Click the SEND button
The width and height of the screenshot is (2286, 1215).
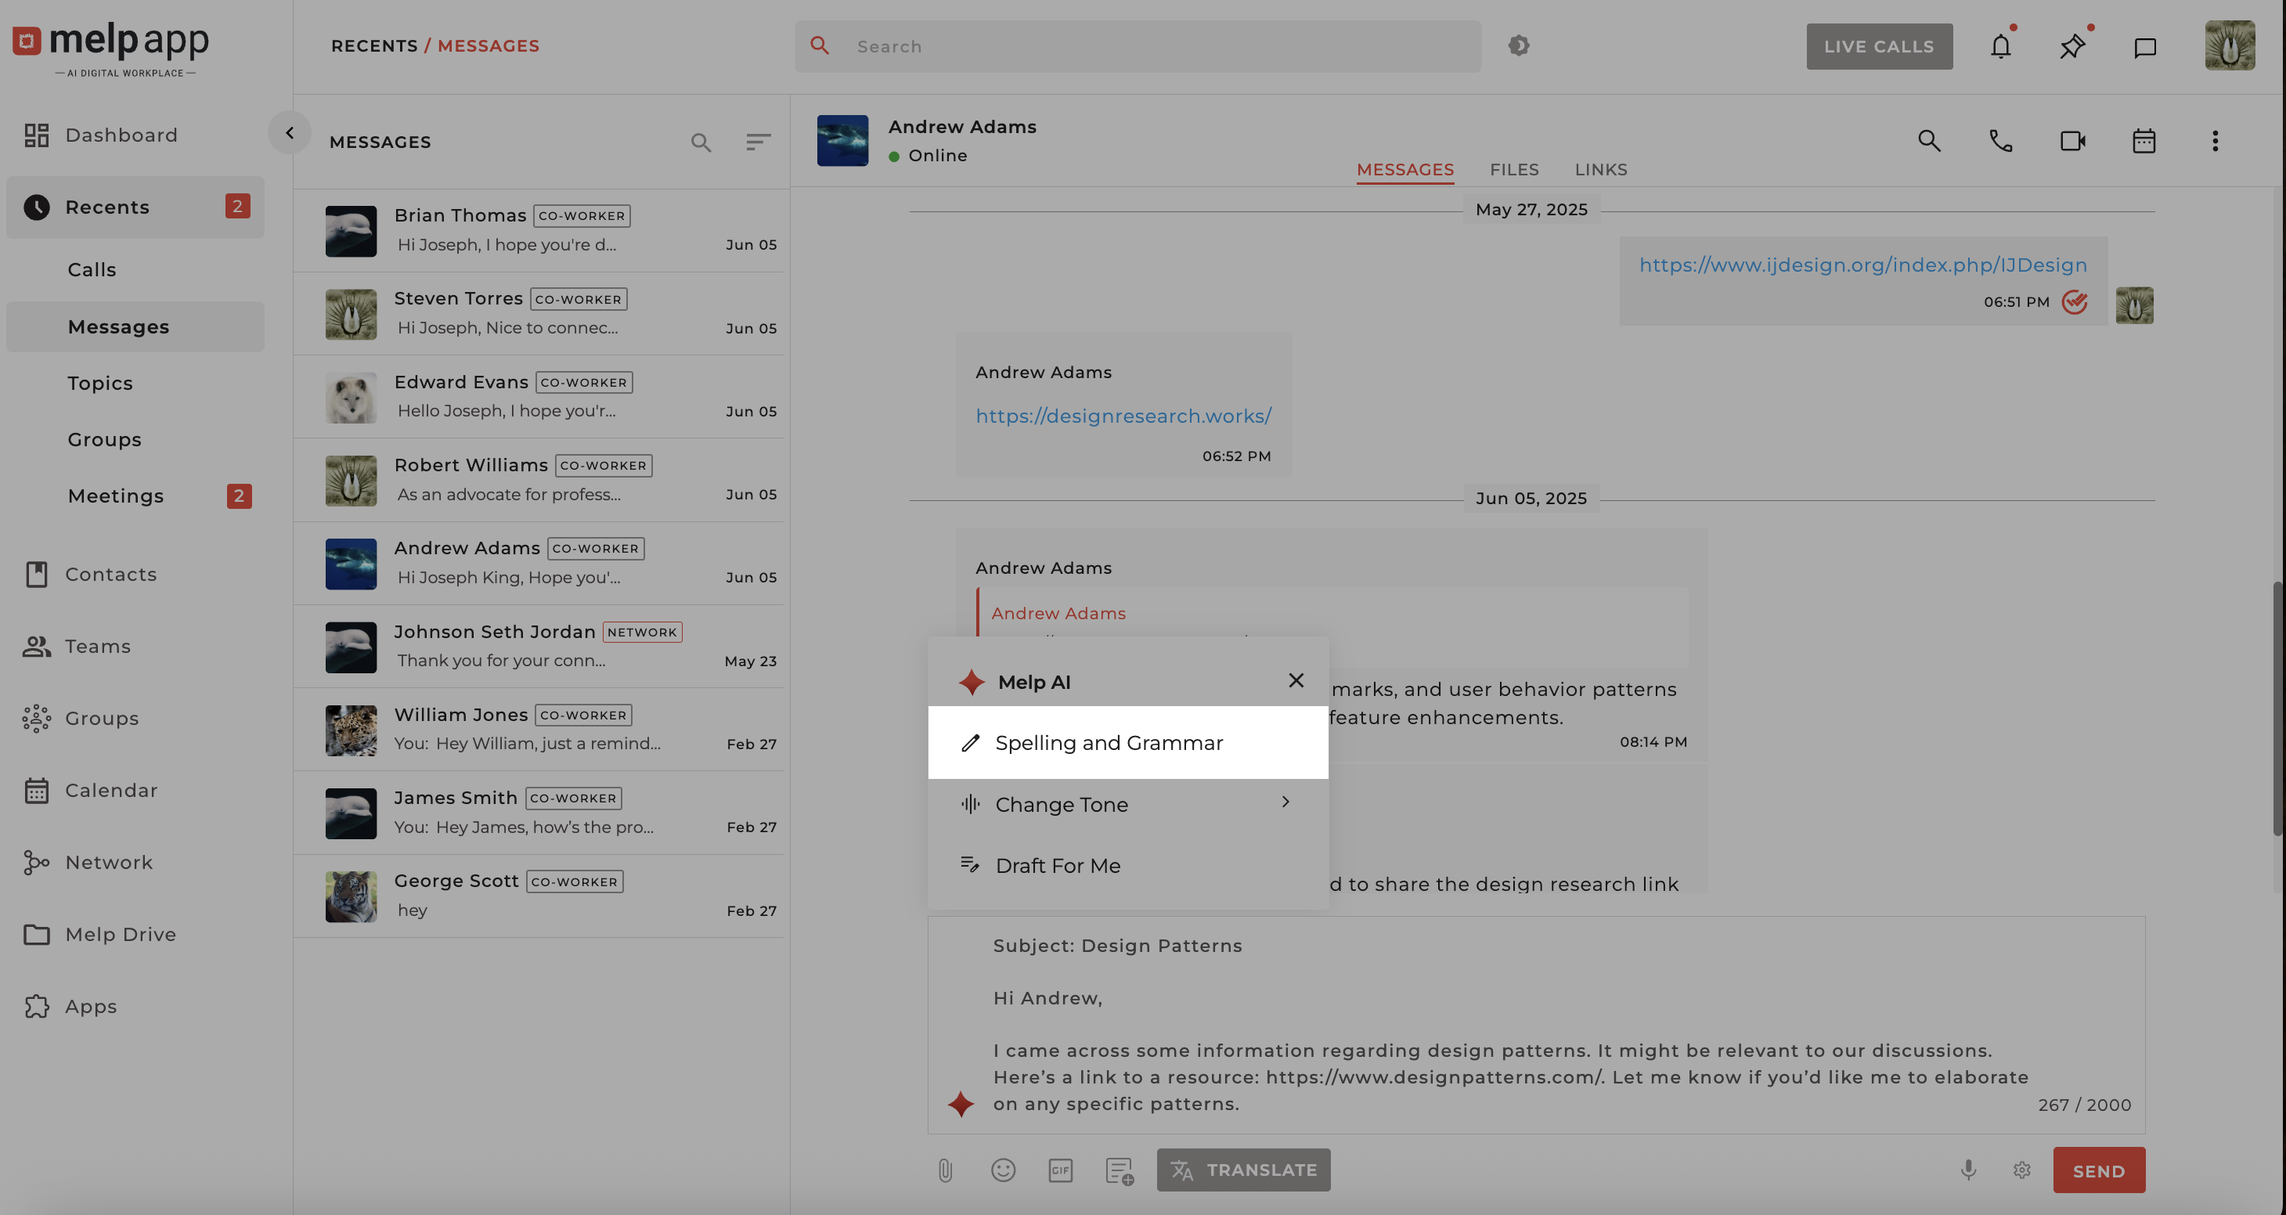(x=2098, y=1170)
